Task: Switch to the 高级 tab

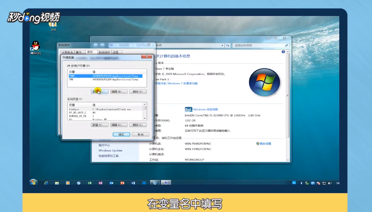Action: pyautogui.click(x=90, y=52)
